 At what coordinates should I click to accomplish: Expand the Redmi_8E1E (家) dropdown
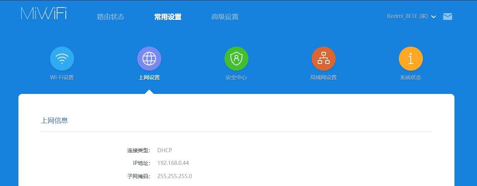(x=411, y=17)
